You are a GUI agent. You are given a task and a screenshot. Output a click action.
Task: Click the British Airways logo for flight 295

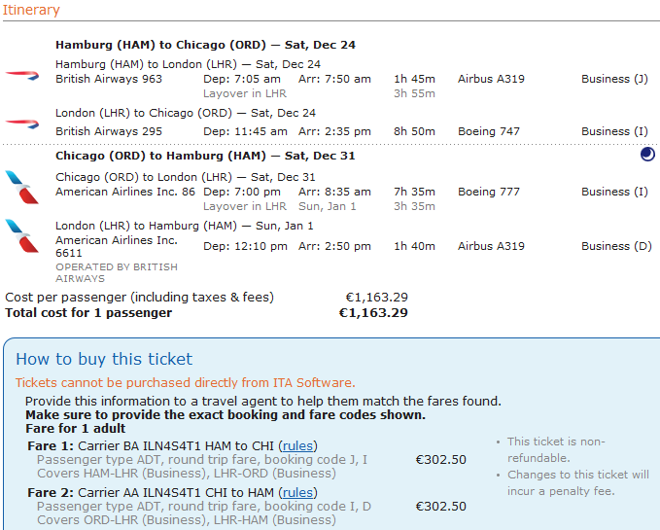click(x=21, y=124)
